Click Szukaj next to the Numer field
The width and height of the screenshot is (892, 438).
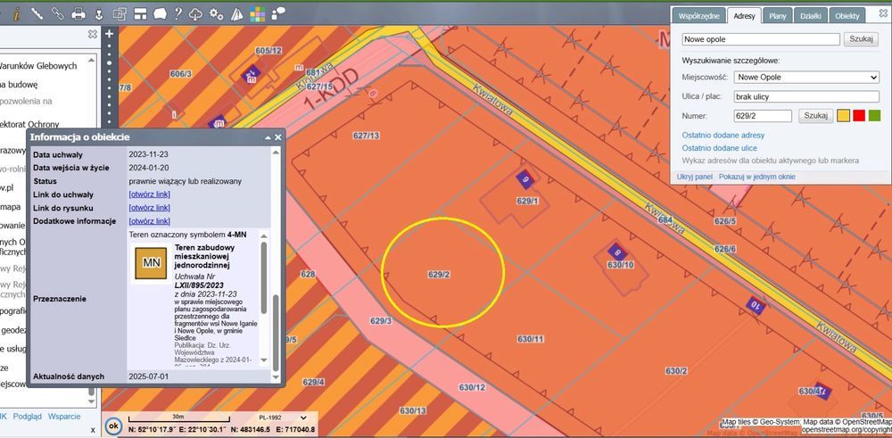coord(816,115)
